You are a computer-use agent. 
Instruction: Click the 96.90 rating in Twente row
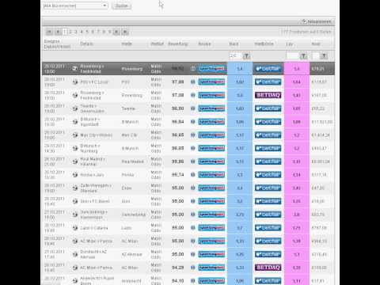click(x=177, y=108)
